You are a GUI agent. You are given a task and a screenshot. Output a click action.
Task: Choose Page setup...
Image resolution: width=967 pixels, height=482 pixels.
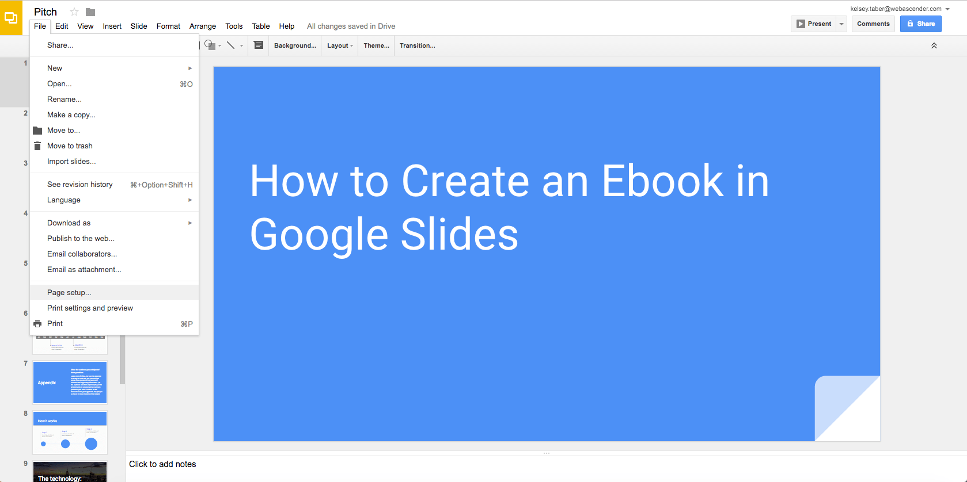[x=114, y=293]
